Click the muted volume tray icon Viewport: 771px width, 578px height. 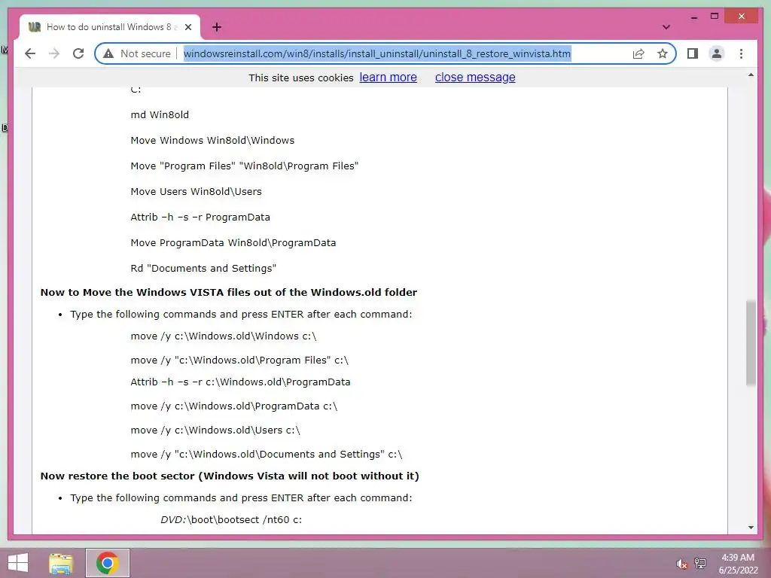(x=681, y=564)
